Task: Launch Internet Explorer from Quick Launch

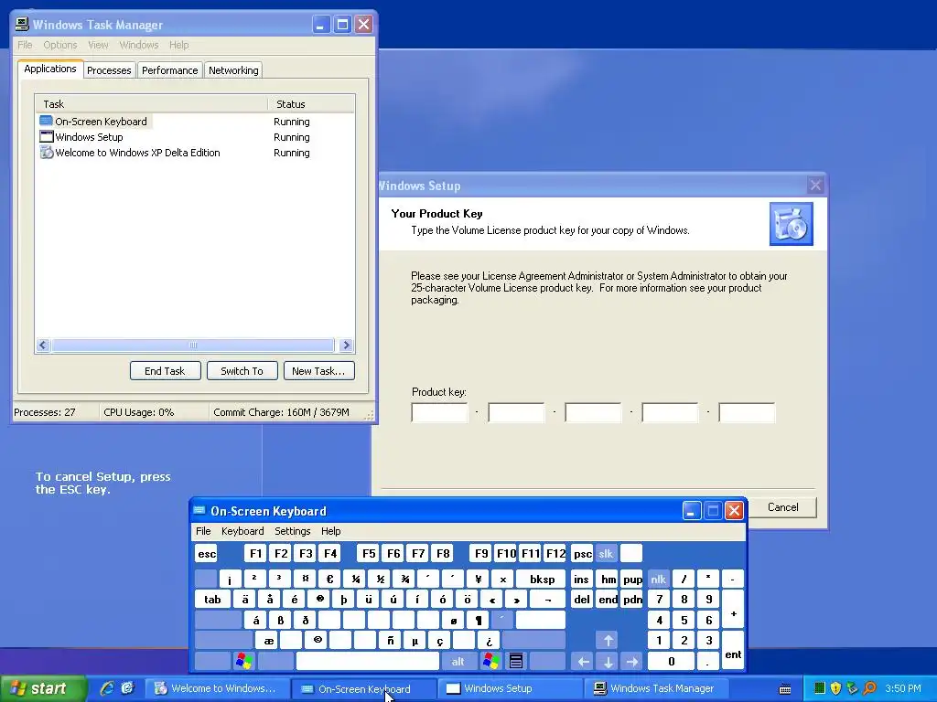Action: coord(107,687)
